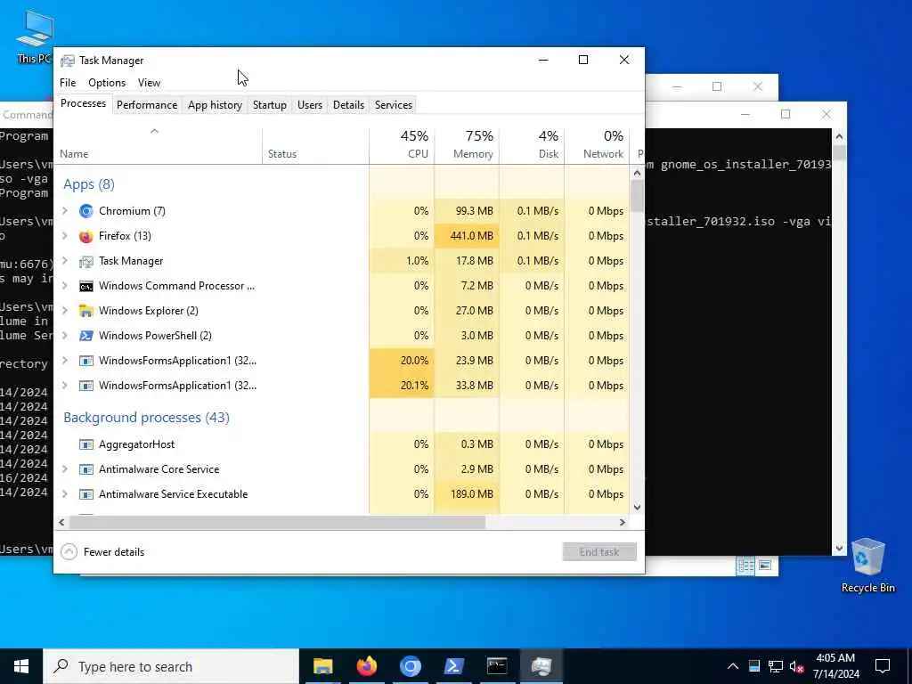Click icon of WindowsFormsApplication1 using 20.0% CPU
This screenshot has height=684, width=912.
(x=86, y=361)
